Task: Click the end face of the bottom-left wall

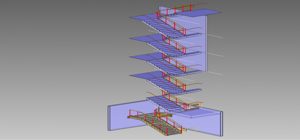Action: (109, 118)
